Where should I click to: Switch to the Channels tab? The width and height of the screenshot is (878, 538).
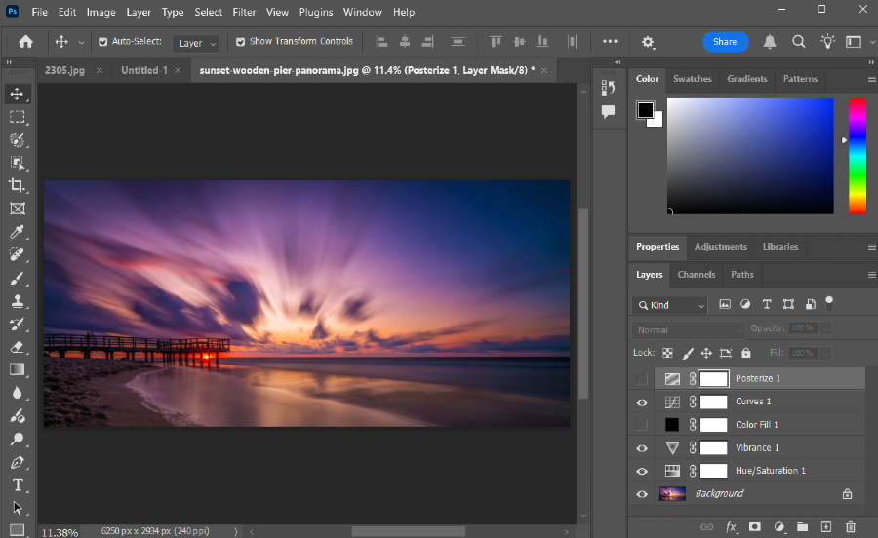697,275
